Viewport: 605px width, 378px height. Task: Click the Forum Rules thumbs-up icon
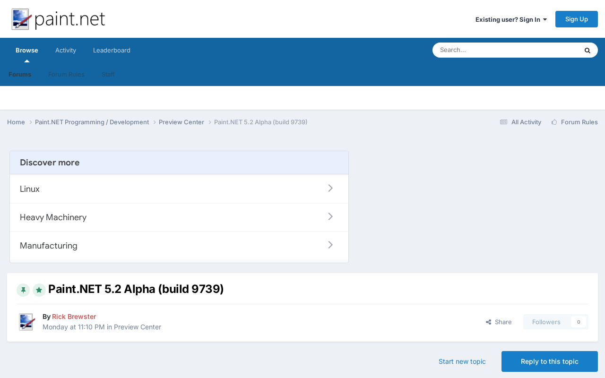click(554, 122)
